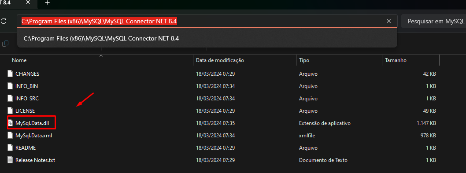
Task: Close the current File Explorer tab
Action: click(x=28, y=3)
